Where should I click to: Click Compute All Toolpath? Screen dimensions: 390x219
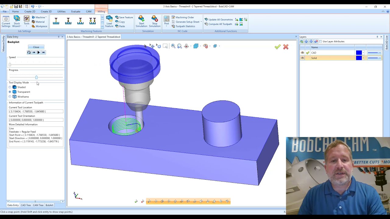(218, 24)
